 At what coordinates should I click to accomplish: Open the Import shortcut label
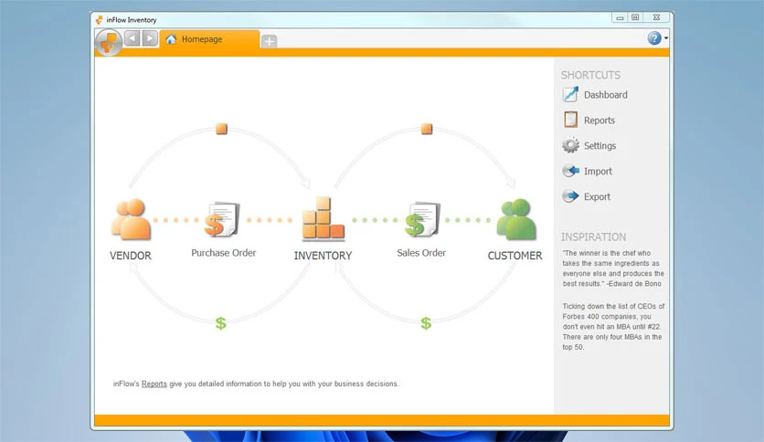click(x=598, y=172)
